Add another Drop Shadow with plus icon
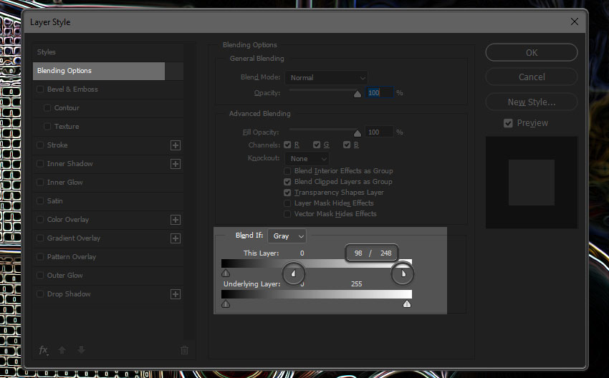609x378 pixels. coord(176,294)
